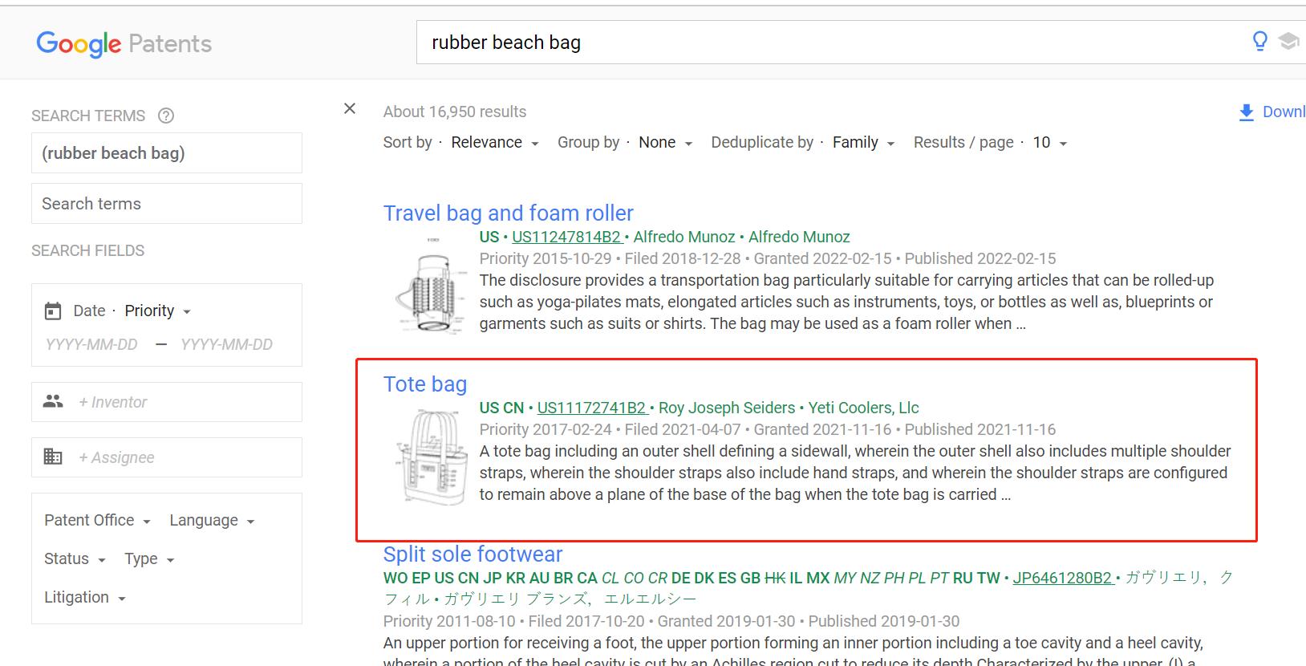1306x666 pixels.
Task: Click the (rubber beach bag) search term chip
Action: point(167,152)
